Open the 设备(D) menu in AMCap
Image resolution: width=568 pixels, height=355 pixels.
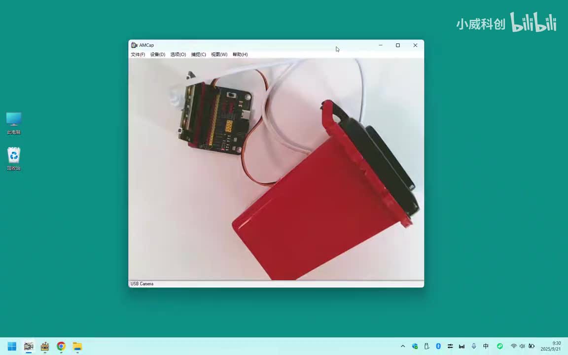(158, 54)
